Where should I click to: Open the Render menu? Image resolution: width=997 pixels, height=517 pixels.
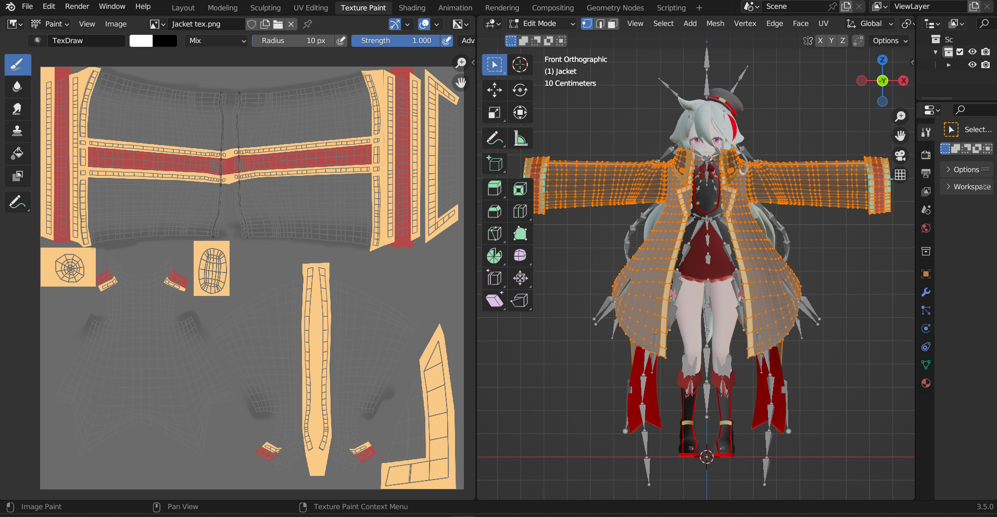(77, 7)
